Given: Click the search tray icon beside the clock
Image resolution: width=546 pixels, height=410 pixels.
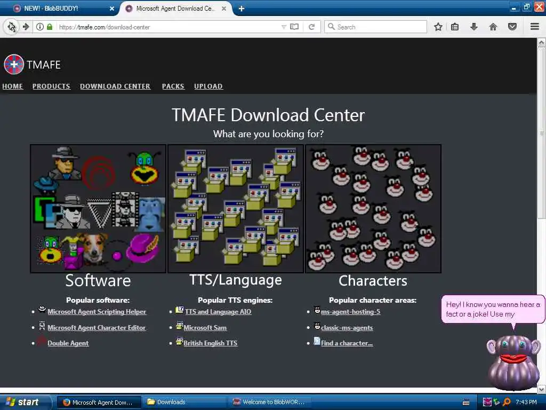Looking at the screenshot, I should click(507, 402).
